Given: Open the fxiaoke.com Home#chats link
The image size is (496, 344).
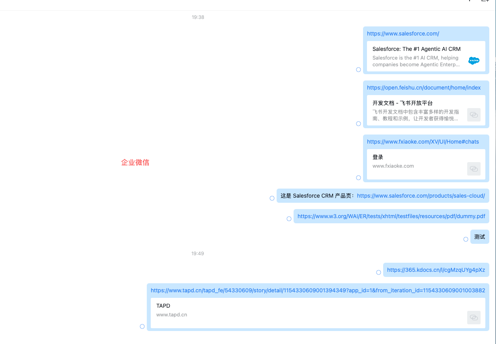Looking at the screenshot, I should (423, 142).
